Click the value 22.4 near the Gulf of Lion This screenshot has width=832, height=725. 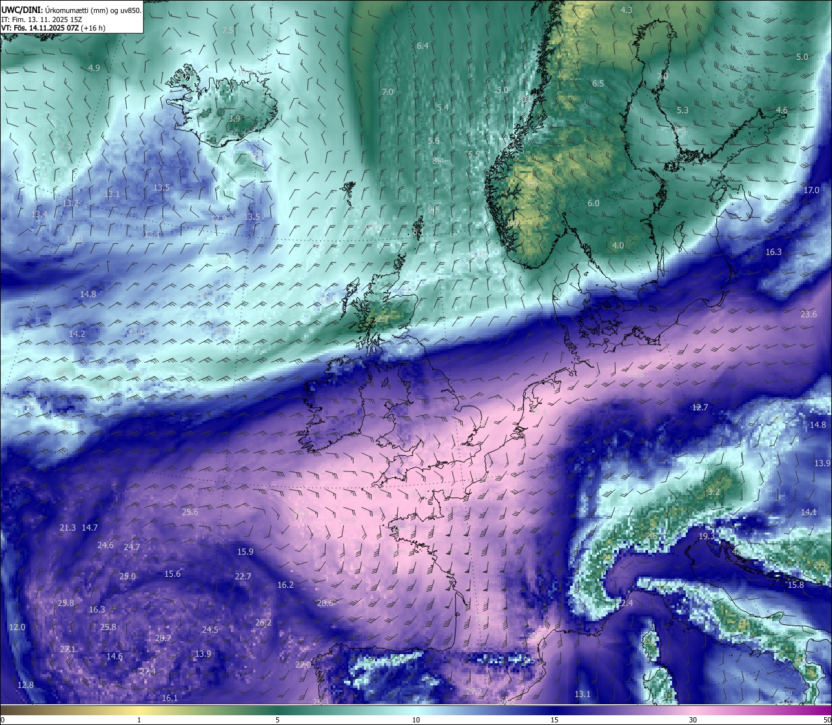(625, 603)
